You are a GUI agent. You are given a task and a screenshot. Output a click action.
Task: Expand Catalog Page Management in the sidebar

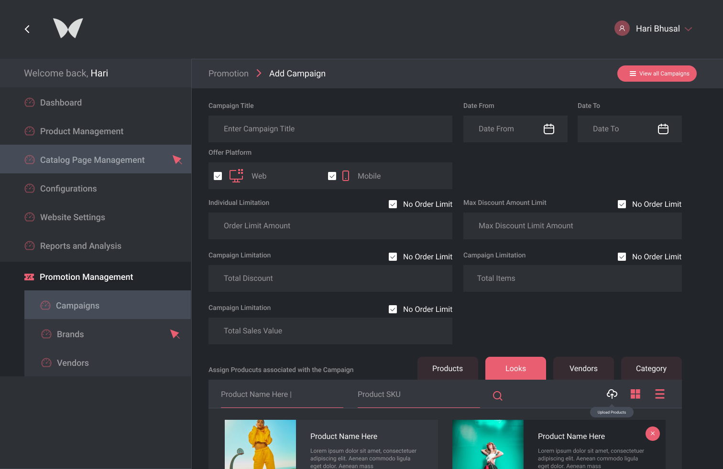point(92,160)
